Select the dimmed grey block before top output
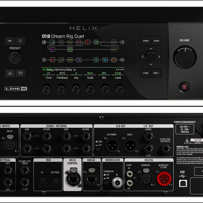 coord(114,42)
